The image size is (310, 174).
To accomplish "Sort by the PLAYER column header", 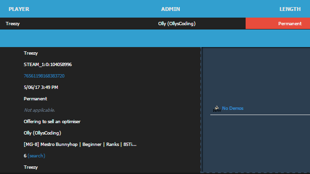I will pos(19,9).
